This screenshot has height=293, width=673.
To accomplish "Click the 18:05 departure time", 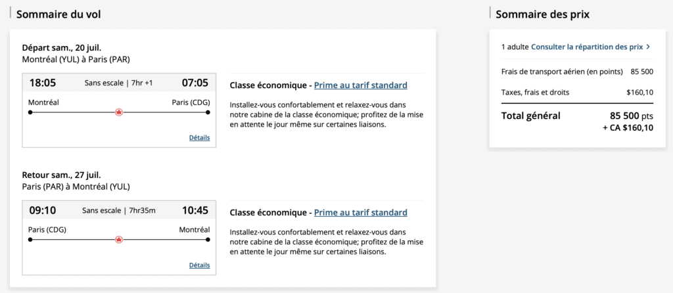I will [x=43, y=83].
